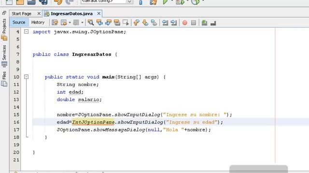Click the 'int edad;' declaration
Image resolution: width=309 pixels, height=173 pixels.
click(x=70, y=92)
